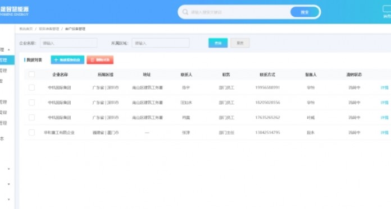
Task: Click the 企业名称 filter input field
Action: pos(69,43)
